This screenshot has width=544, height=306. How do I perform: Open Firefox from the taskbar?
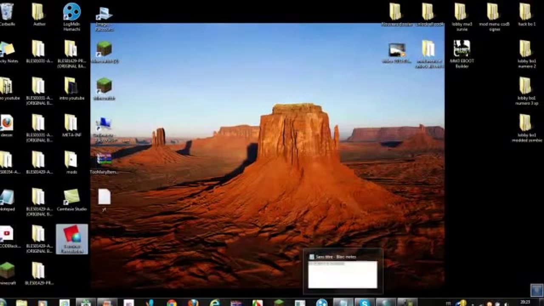point(193,303)
